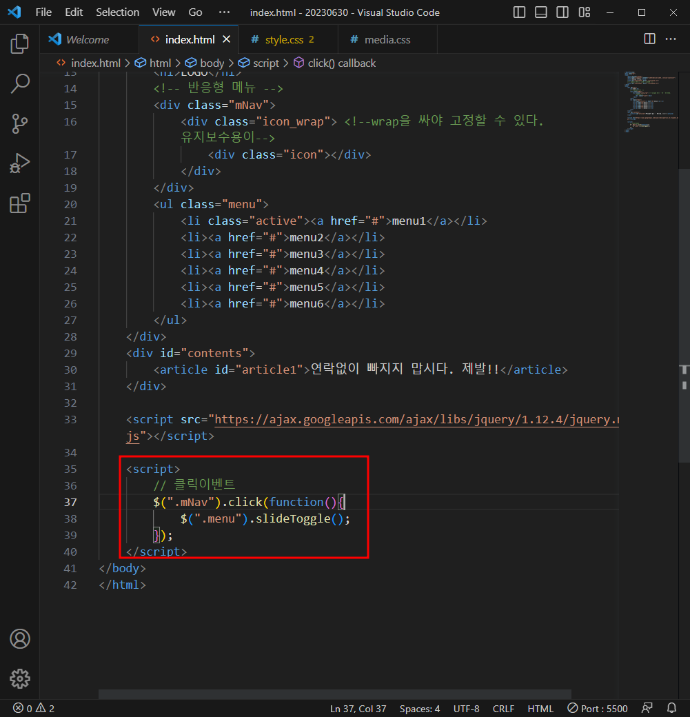Click line number 21 in gutter

click(x=70, y=221)
